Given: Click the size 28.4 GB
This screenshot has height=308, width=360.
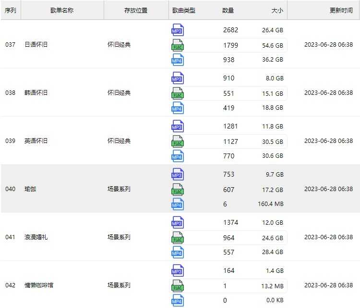Looking at the screenshot, I should point(273,252).
